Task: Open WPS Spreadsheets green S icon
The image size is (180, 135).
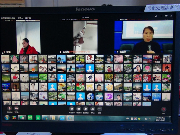Action: pos(38,118)
